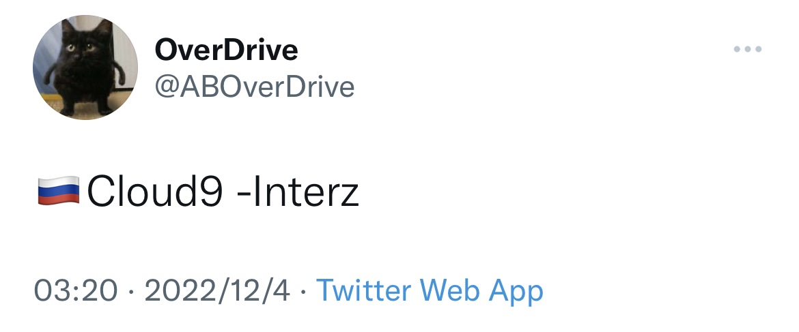Viewport: 799px width, 332px height.
Task: Click the 03:20 timestamp
Action: pyautogui.click(x=76, y=291)
